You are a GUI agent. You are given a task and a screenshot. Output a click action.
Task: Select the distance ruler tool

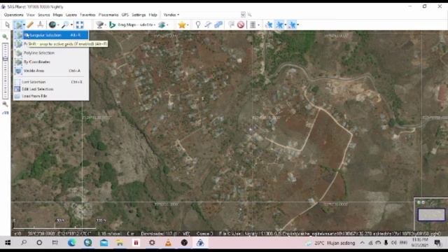30,25
